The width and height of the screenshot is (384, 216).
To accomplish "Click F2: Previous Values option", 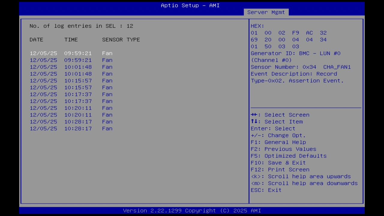I will tap(283, 149).
